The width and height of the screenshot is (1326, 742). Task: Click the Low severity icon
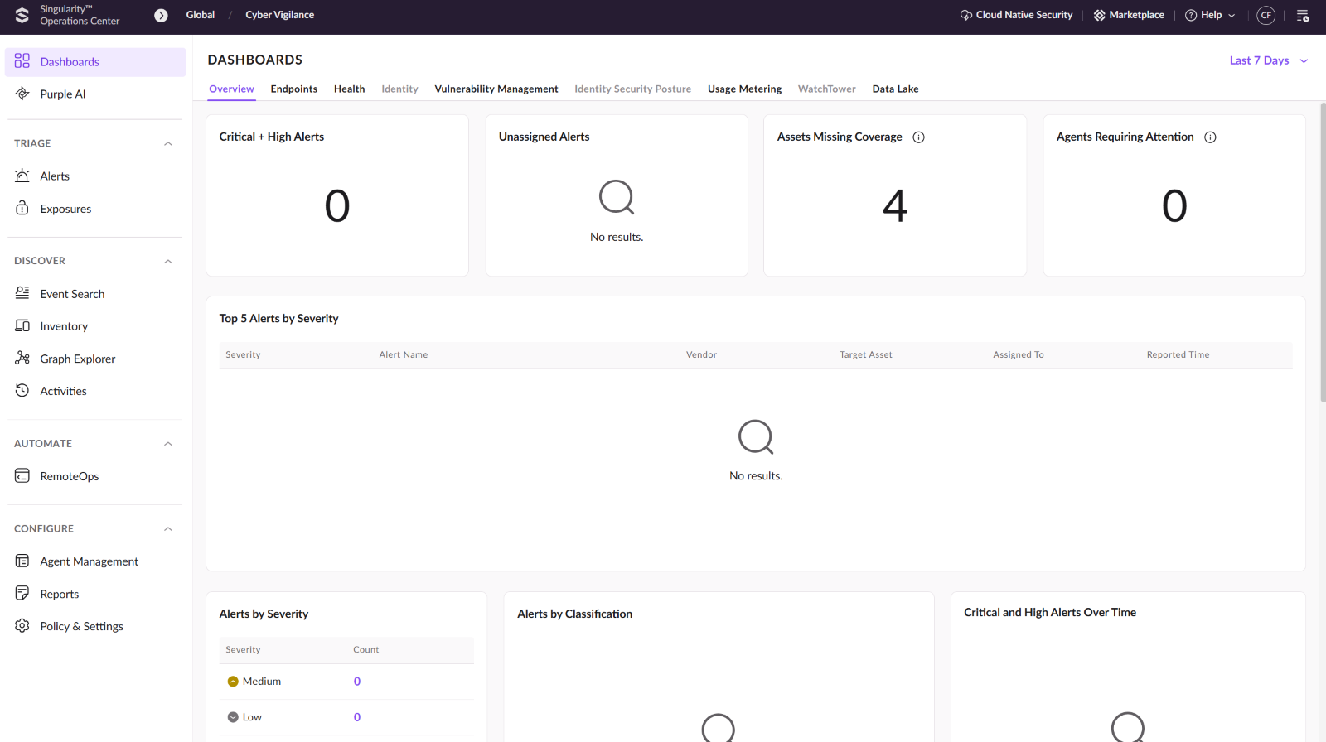click(x=233, y=717)
